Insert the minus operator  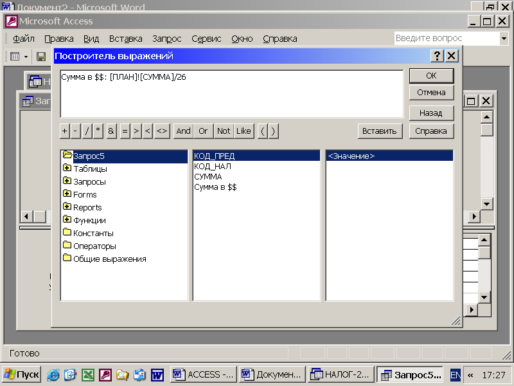75,131
